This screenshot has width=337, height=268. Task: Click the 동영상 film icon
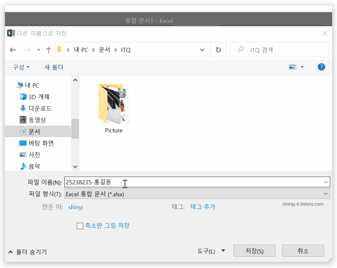(x=23, y=120)
